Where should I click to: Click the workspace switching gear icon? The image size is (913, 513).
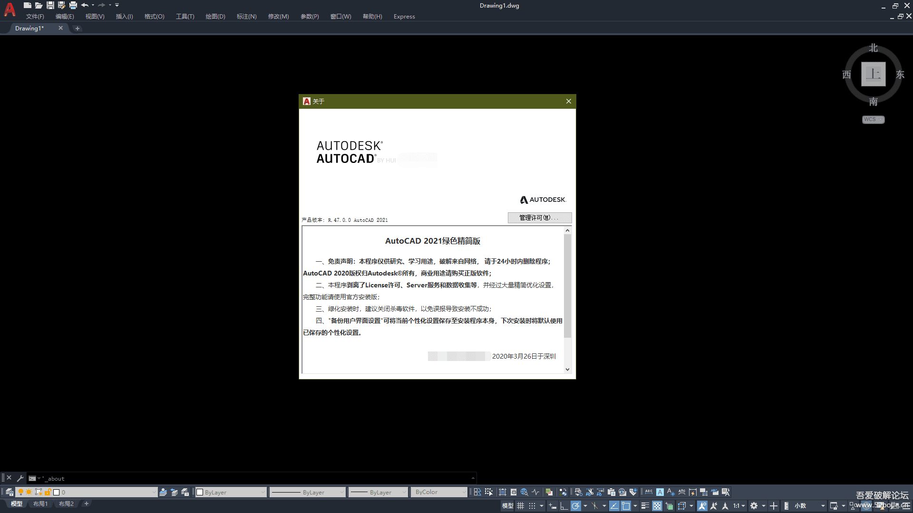(x=754, y=506)
